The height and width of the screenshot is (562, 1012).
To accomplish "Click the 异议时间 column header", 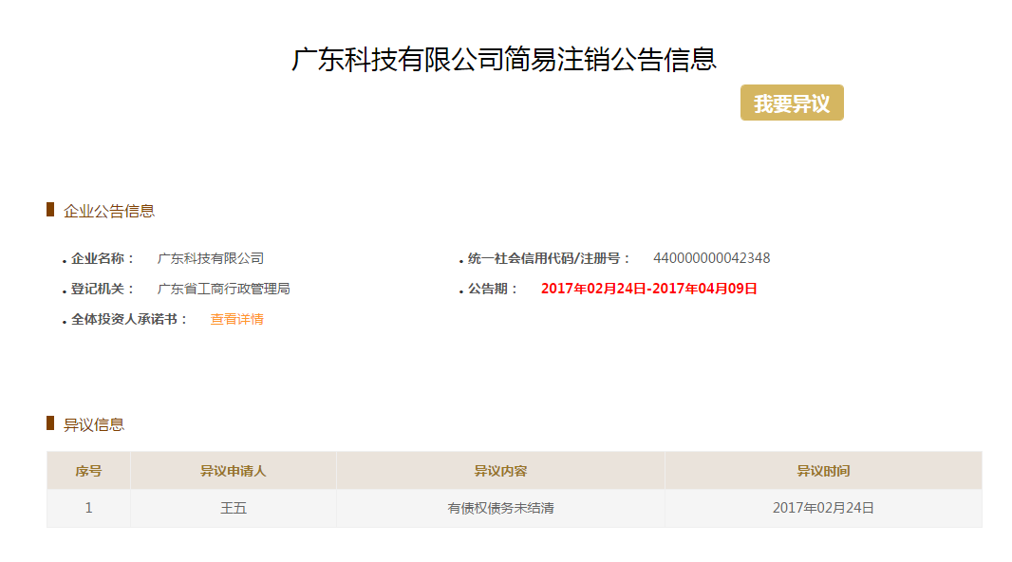I will point(823,471).
